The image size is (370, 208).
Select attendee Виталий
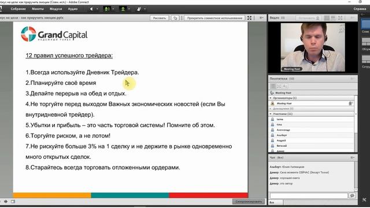[311, 146]
